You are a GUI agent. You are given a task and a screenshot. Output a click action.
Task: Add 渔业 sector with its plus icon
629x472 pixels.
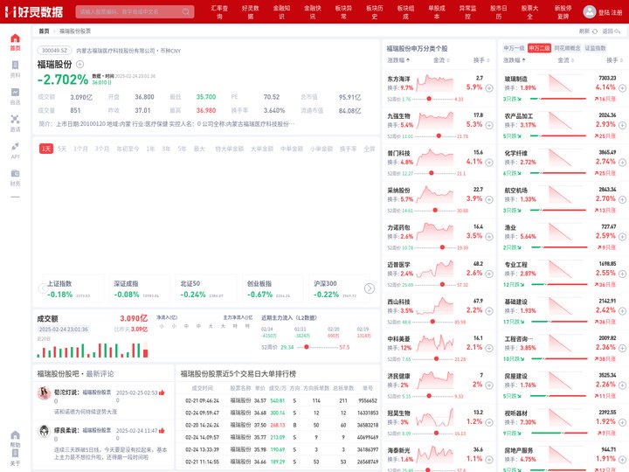tap(622, 237)
